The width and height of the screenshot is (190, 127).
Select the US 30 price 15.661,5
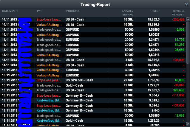tap(154, 90)
